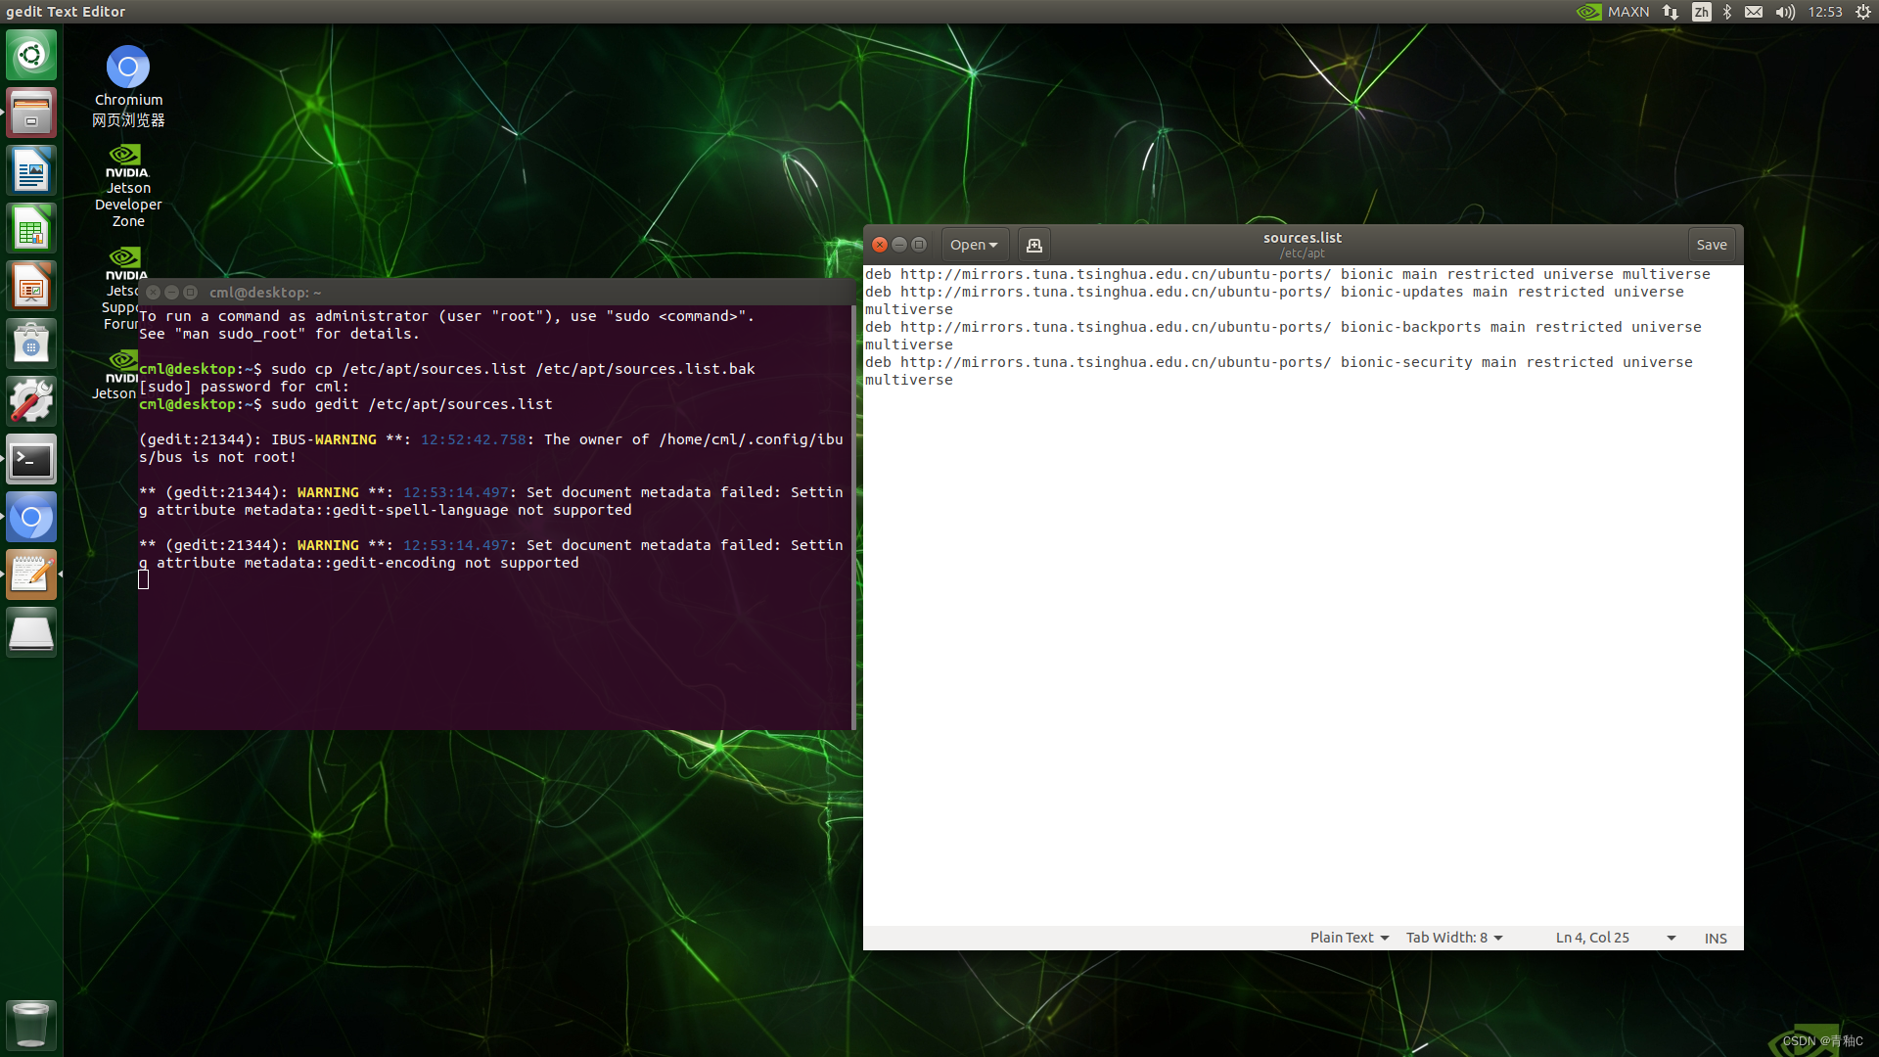Open the sound volume indicator
The height and width of the screenshot is (1057, 1879).
1785,12
